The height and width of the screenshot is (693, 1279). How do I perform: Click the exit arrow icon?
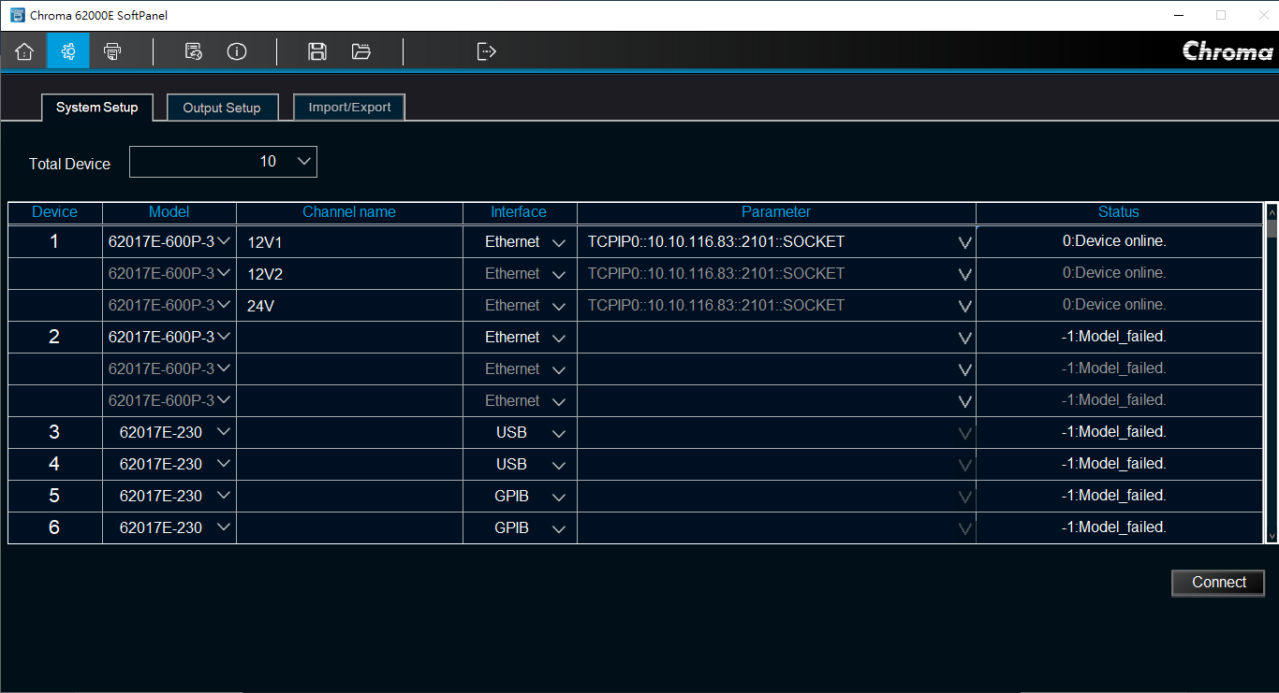click(487, 51)
